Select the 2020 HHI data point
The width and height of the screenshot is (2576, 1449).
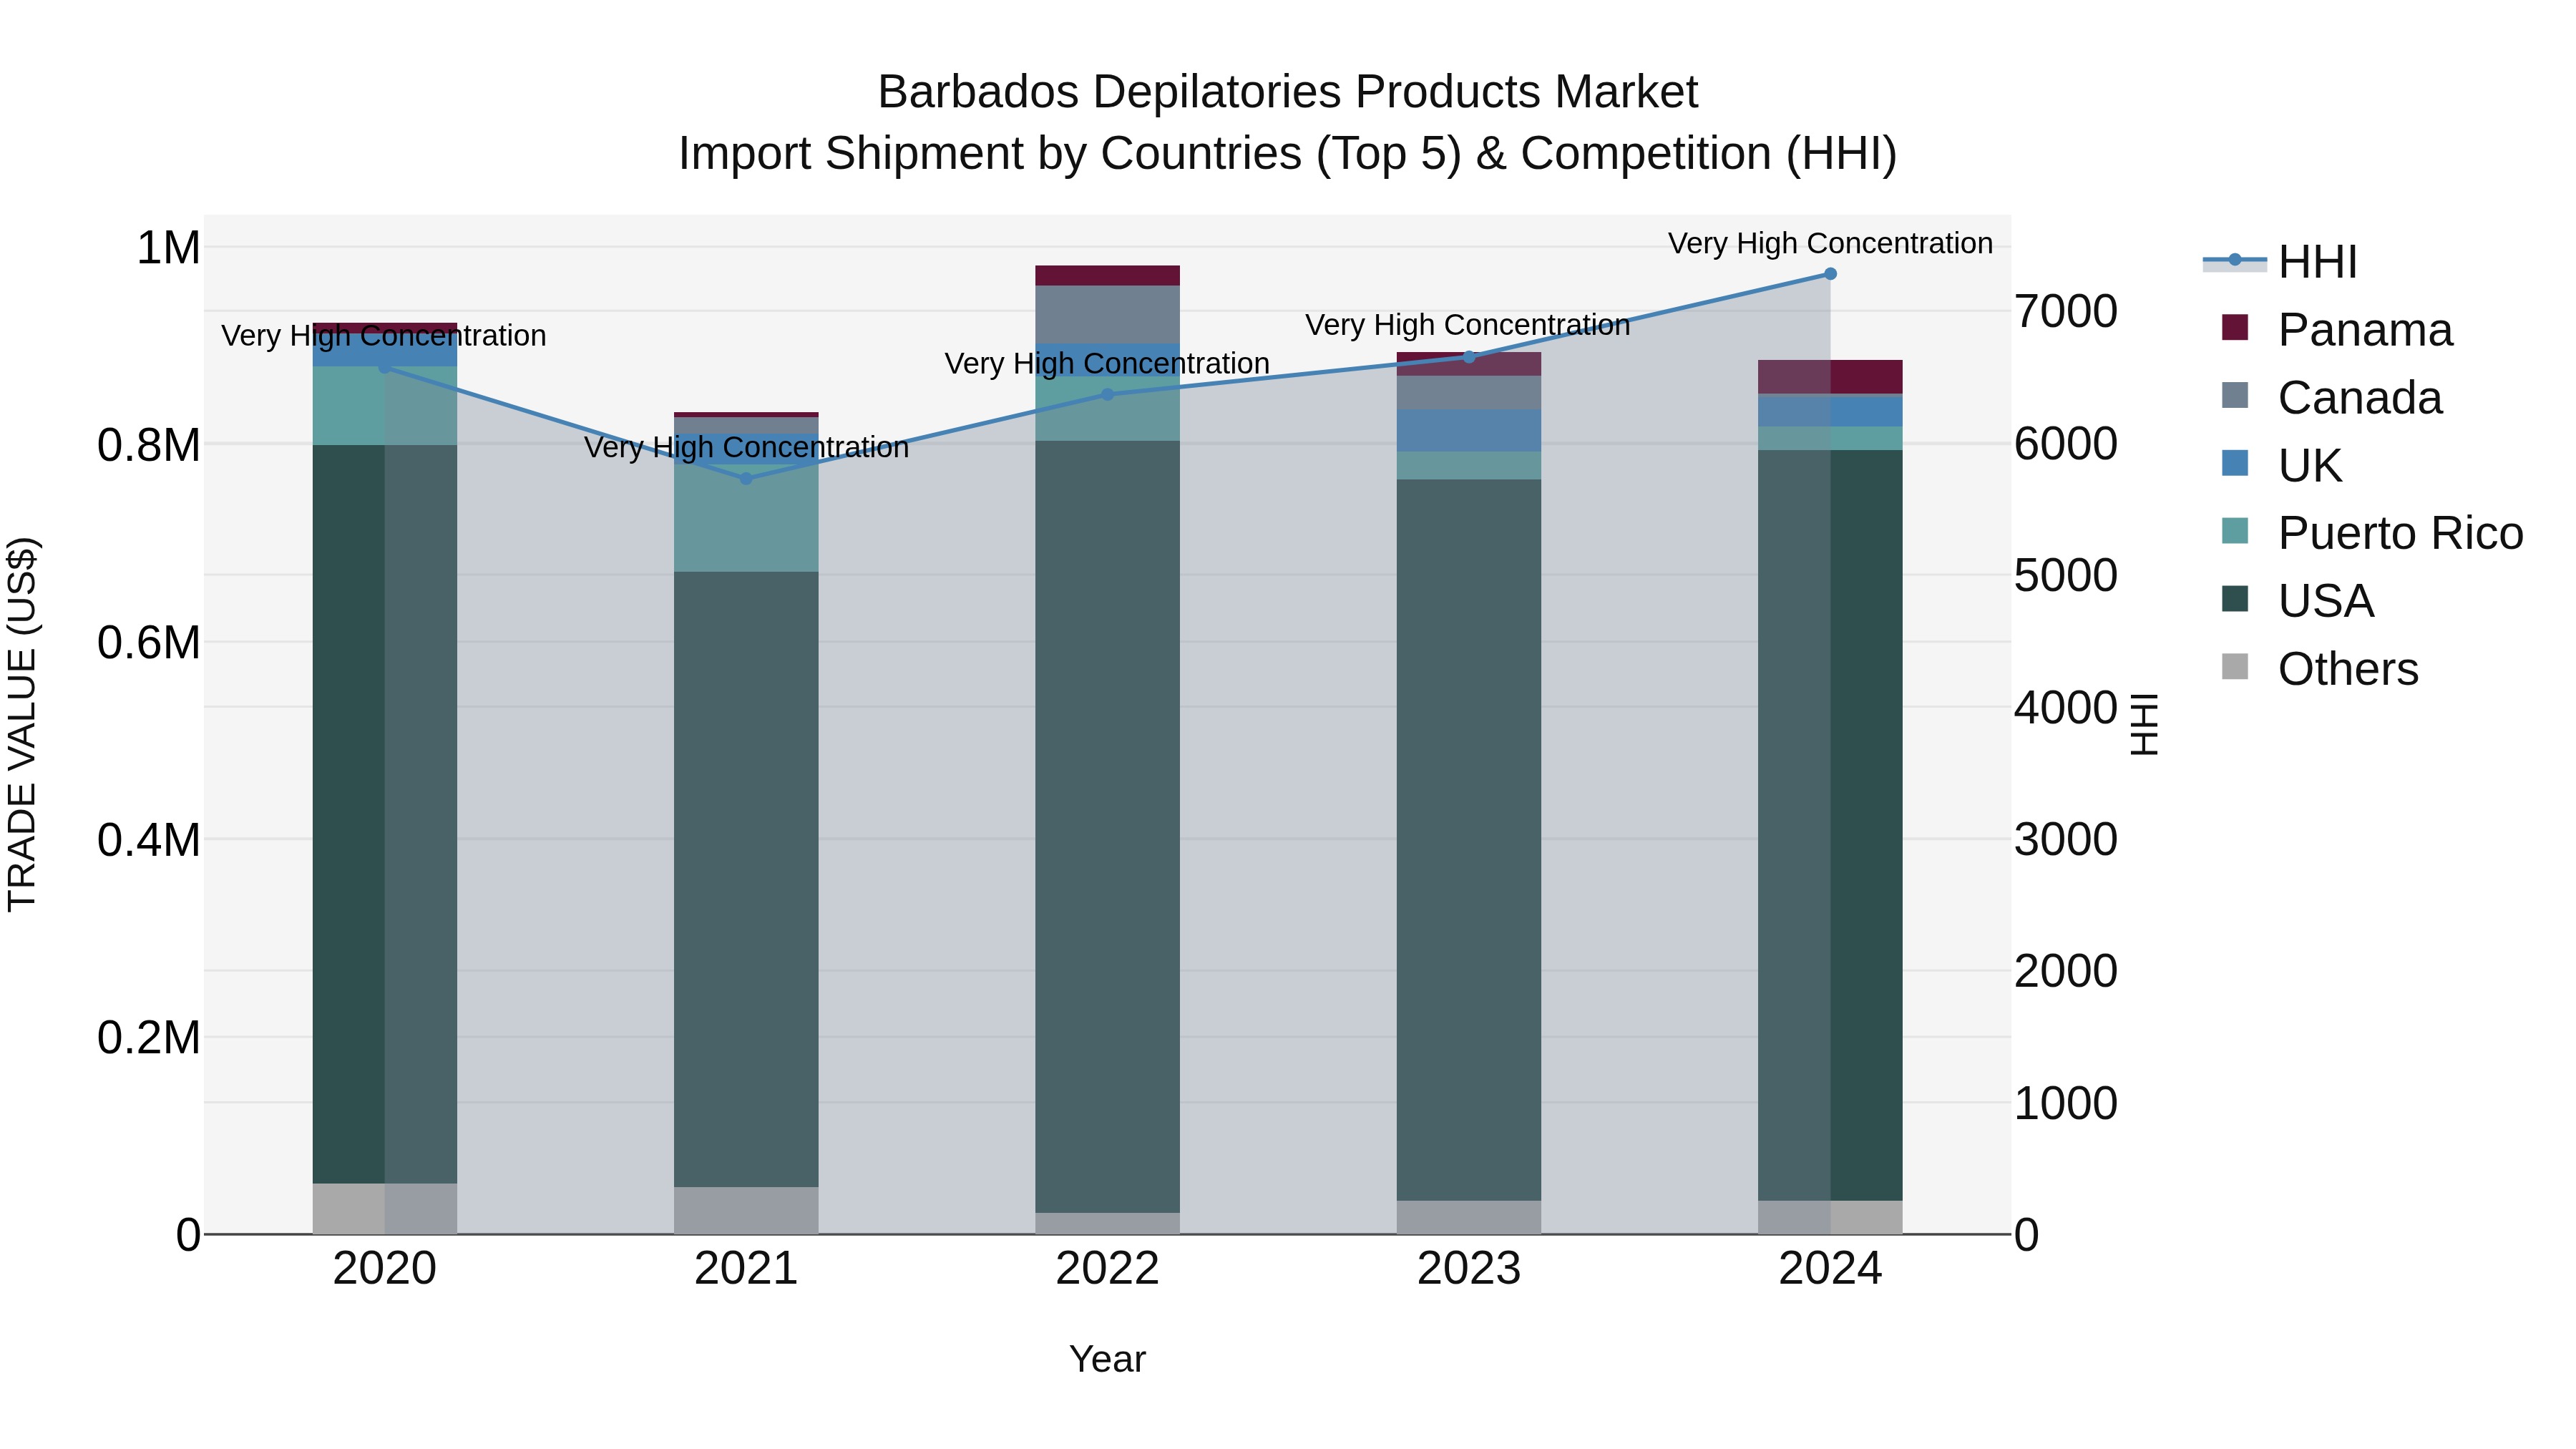click(x=385, y=368)
